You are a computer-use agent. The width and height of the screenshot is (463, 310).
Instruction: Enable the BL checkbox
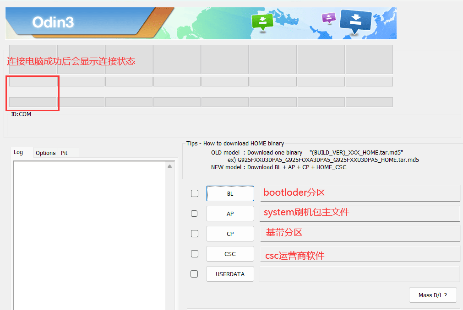click(195, 193)
